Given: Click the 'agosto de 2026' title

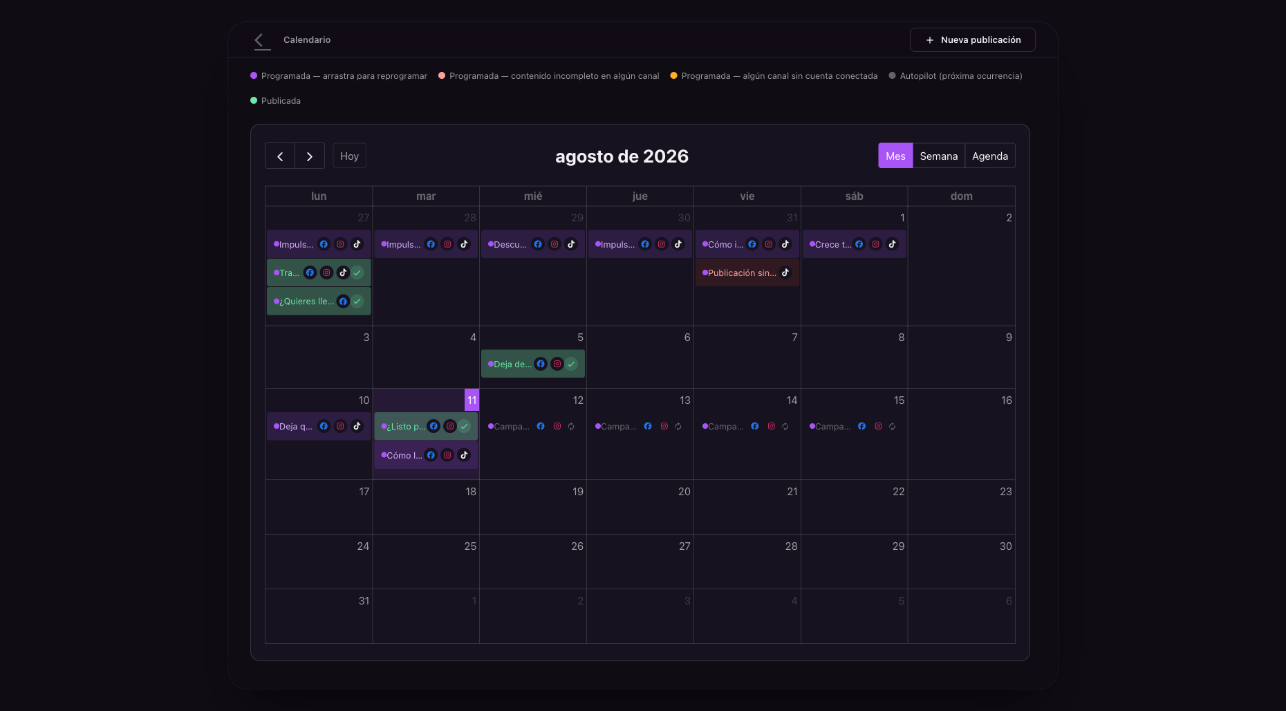Looking at the screenshot, I should (622, 156).
